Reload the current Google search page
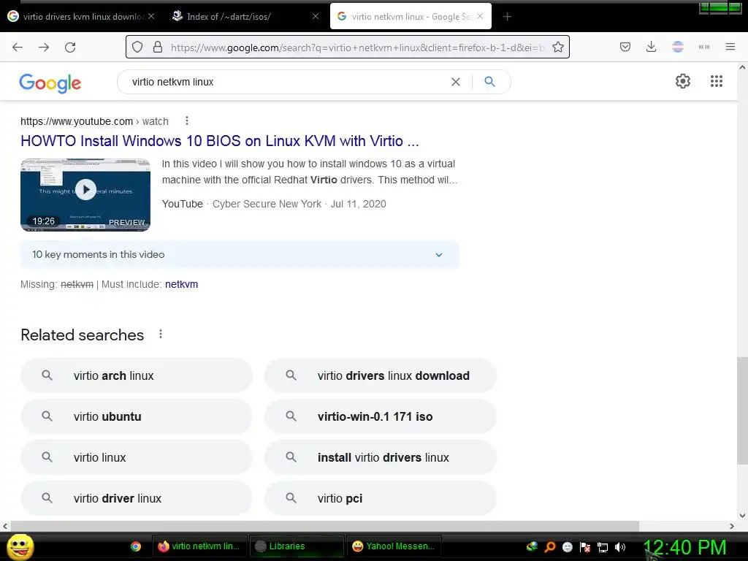This screenshot has height=561, width=748. click(70, 47)
